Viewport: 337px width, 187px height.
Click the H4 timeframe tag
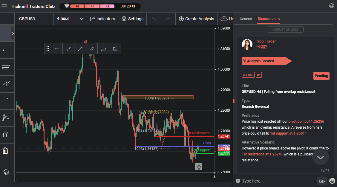point(259,75)
